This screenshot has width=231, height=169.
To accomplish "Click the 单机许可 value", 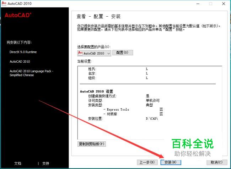I will pos(153,101).
